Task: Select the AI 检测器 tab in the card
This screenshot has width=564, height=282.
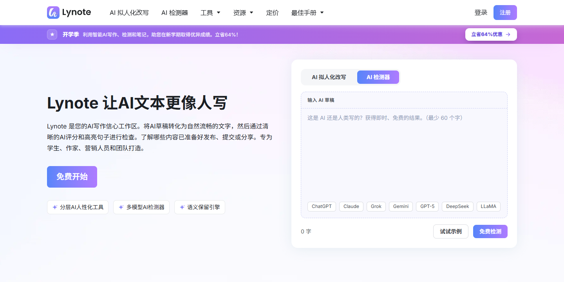Action: point(378,77)
